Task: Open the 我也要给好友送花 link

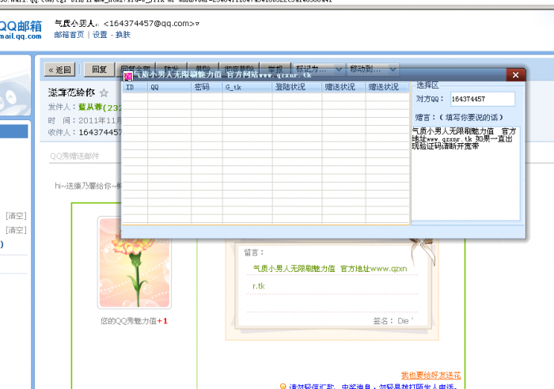Action: tap(431, 376)
